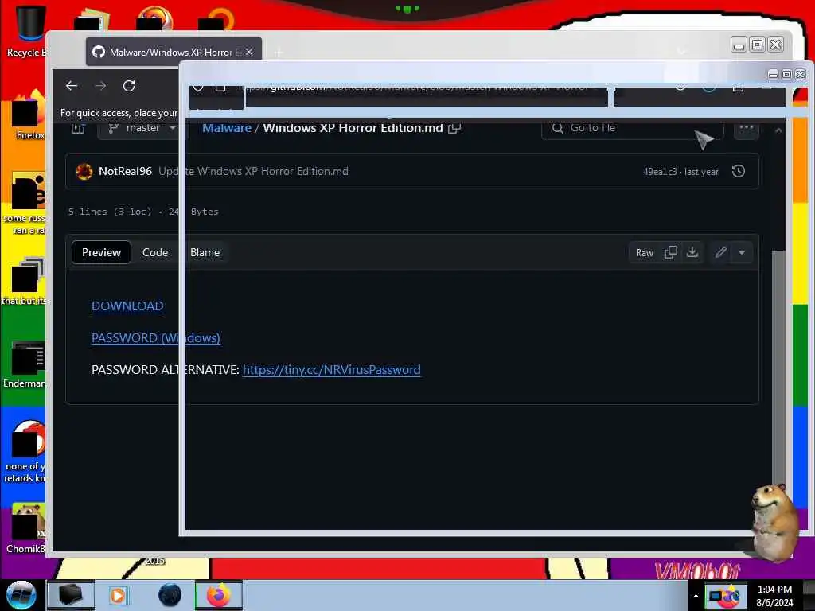
Task: Expand the edit options dropdown arrow
Action: [742, 253]
